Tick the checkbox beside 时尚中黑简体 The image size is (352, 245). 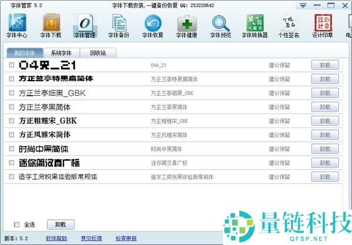click(x=12, y=149)
